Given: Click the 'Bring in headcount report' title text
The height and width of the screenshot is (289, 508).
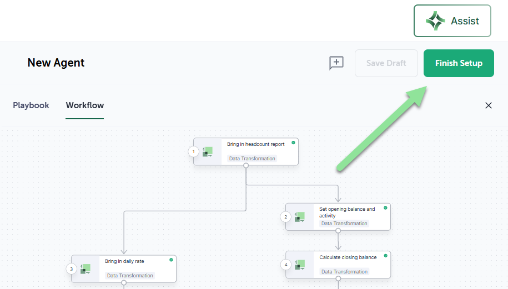Looking at the screenshot, I should tap(255, 144).
